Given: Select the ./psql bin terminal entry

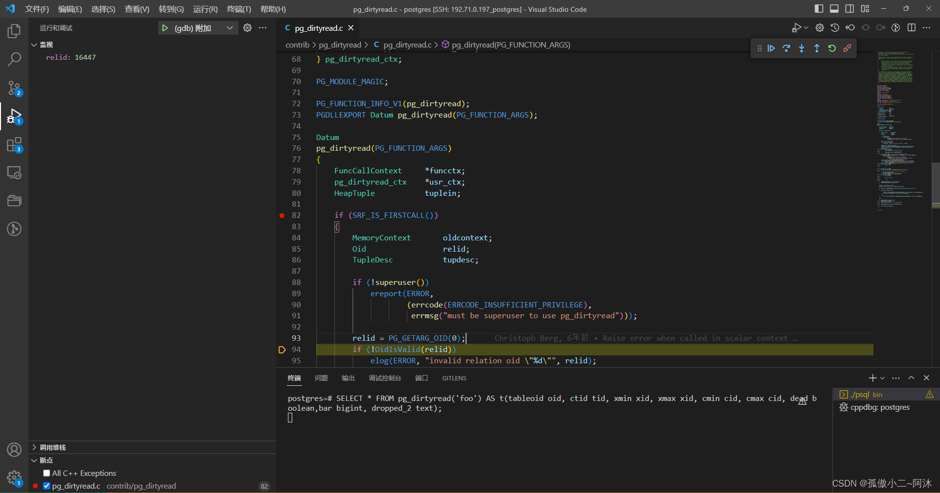Looking at the screenshot, I should [886, 394].
